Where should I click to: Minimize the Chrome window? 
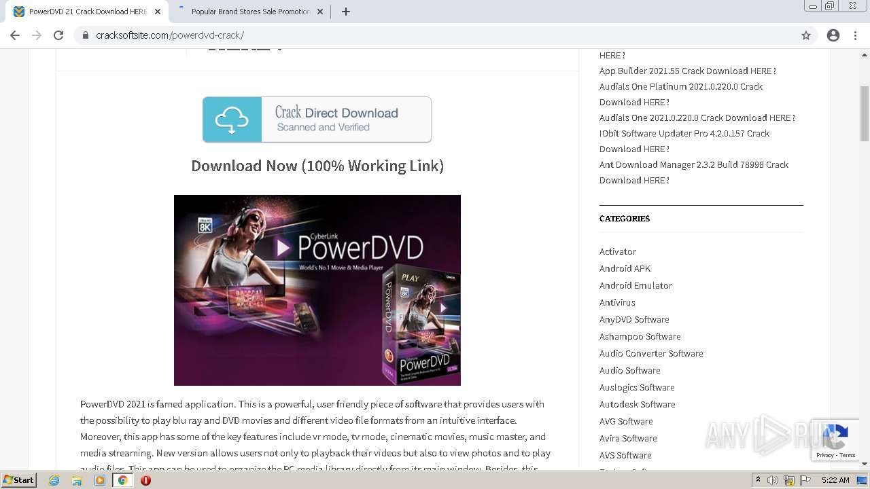tap(813, 6)
